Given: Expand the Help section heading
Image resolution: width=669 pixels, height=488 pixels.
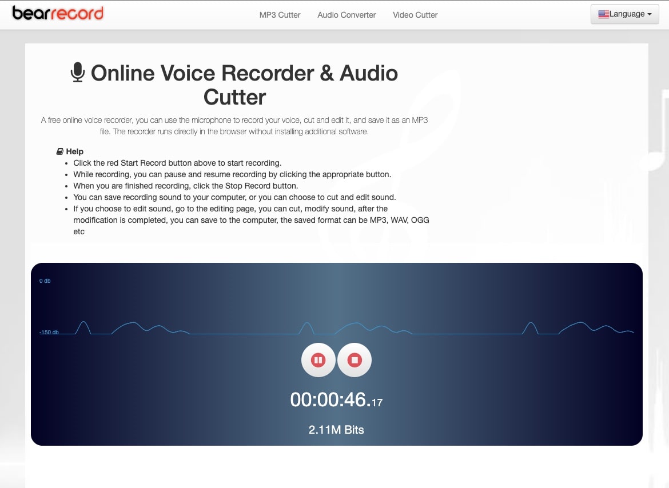Looking at the screenshot, I should tap(75, 151).
